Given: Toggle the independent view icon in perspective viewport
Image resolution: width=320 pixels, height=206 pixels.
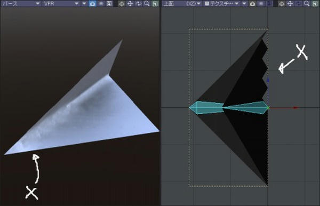Looking at the screenshot, I should [109, 4].
